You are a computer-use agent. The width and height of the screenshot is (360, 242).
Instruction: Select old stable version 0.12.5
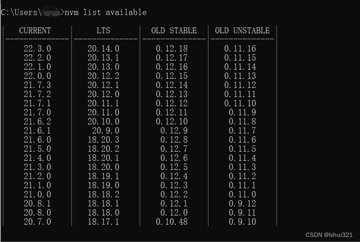coord(174,167)
